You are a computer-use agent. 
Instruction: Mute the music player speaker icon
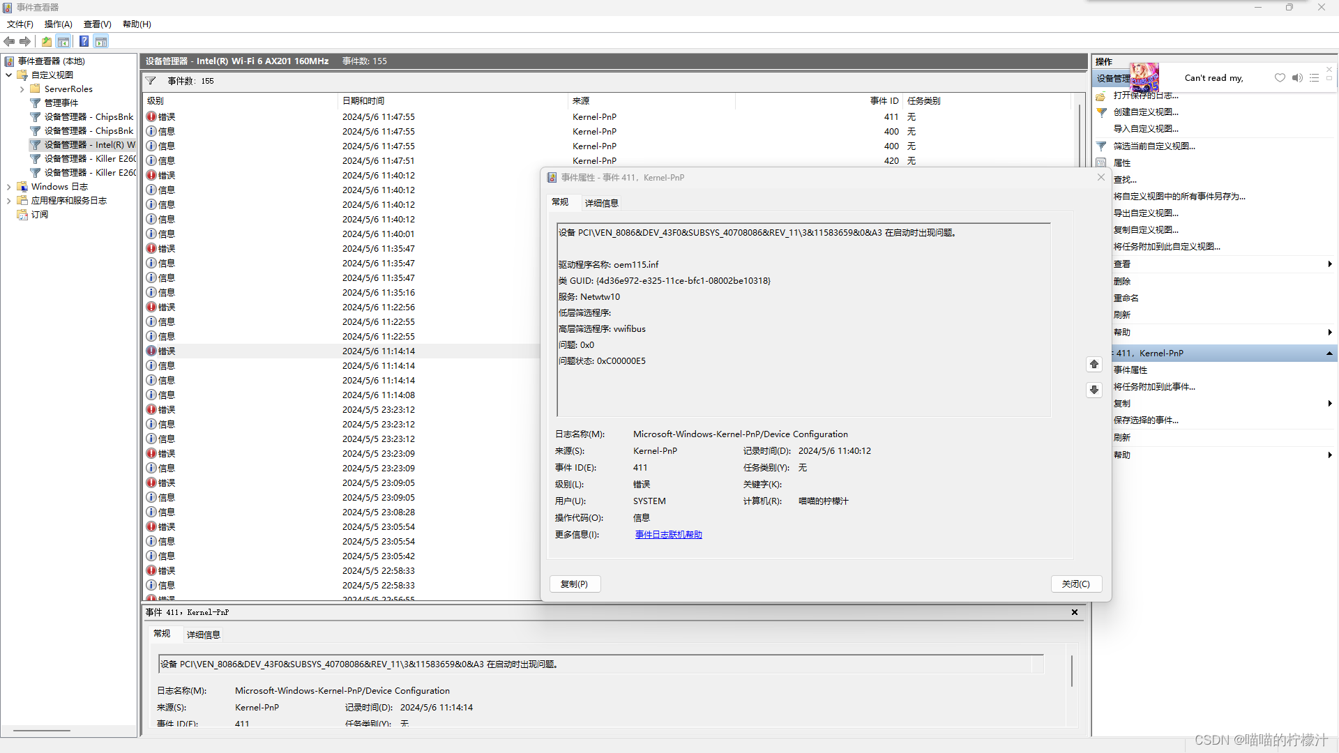point(1297,78)
